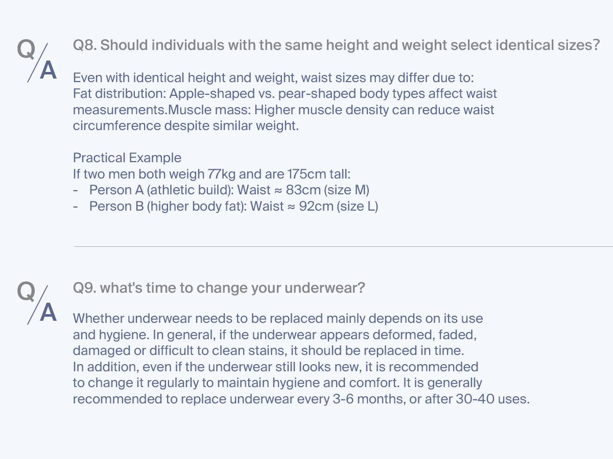Click the 'Practical Example' subheading
This screenshot has width=613, height=459.
(127, 158)
